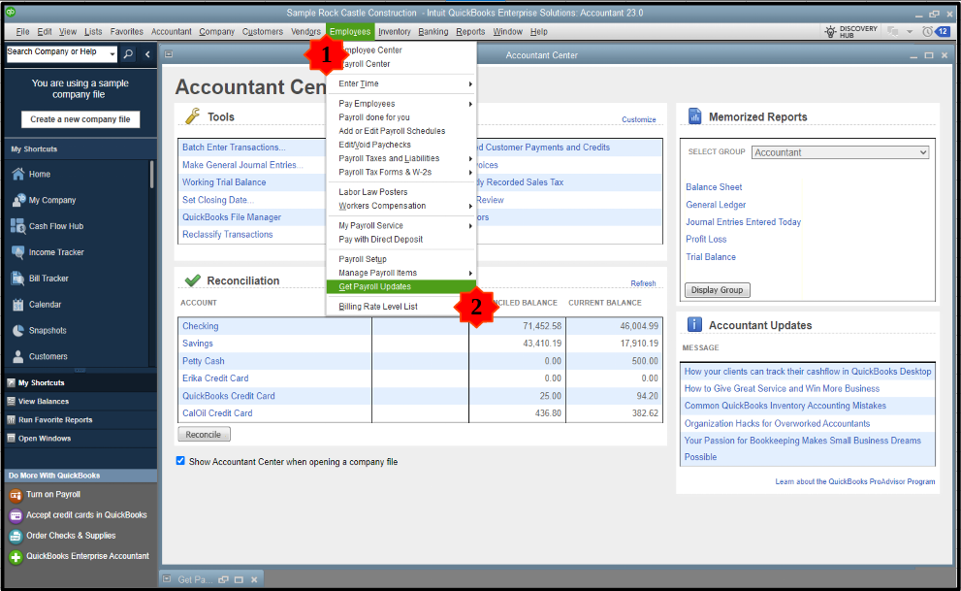Open the search box dropdown arrow
Screen dimensions: 961x591
pyautogui.click(x=112, y=54)
